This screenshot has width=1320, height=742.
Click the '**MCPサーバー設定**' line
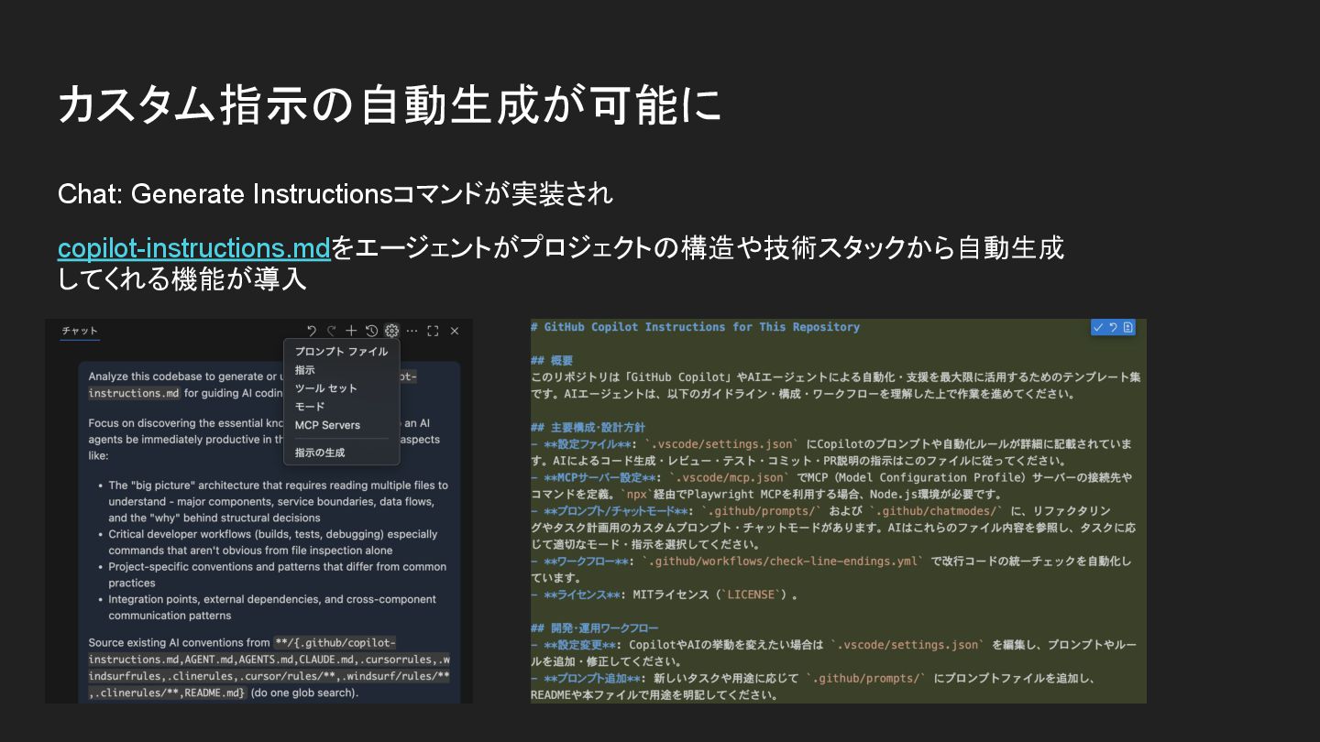831,486
